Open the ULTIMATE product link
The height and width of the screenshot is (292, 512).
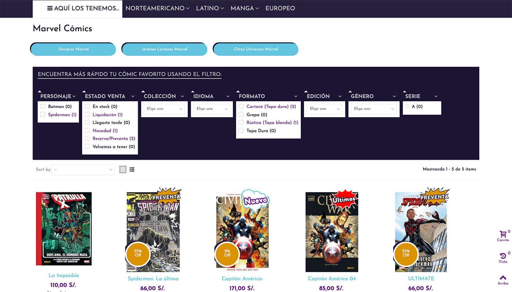(x=421, y=279)
